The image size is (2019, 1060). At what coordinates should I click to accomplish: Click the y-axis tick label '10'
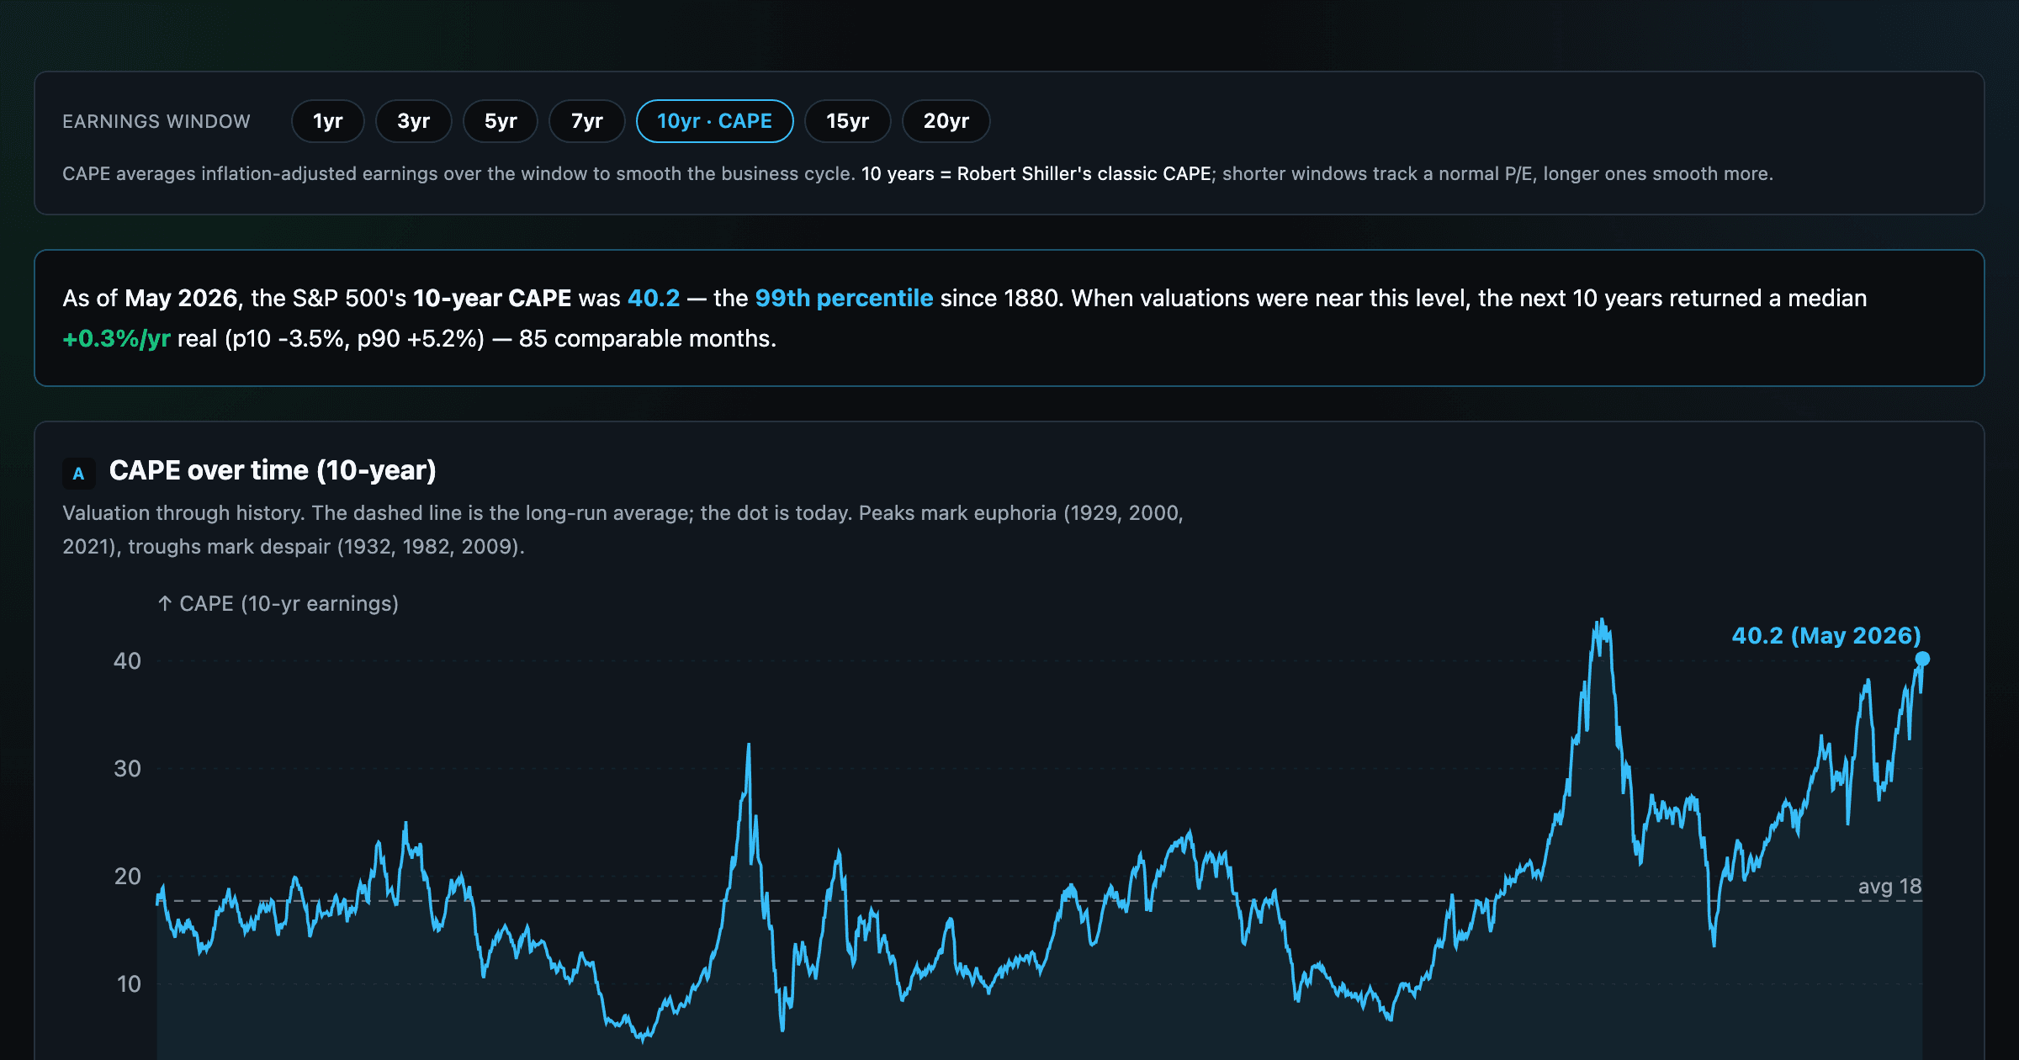point(129,983)
